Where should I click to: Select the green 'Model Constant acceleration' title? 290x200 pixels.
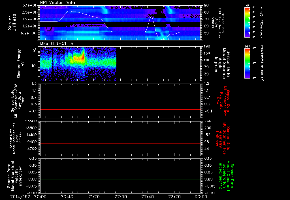226,176
